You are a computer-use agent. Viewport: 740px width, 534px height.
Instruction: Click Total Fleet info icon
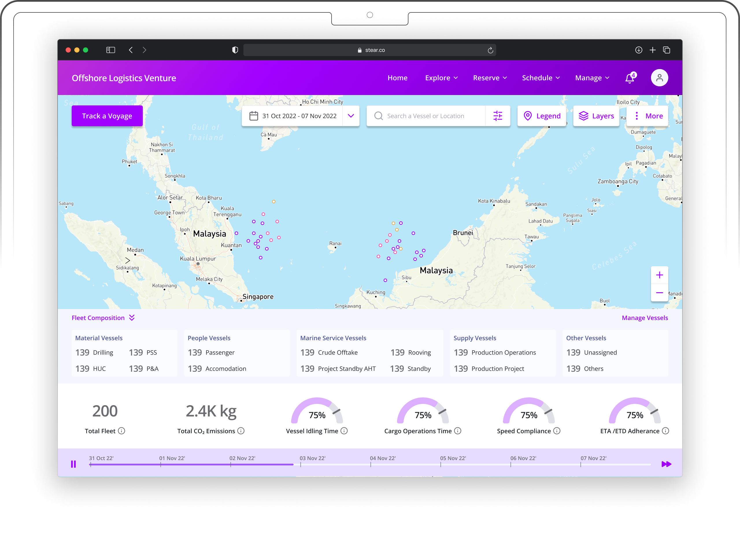[x=121, y=431]
